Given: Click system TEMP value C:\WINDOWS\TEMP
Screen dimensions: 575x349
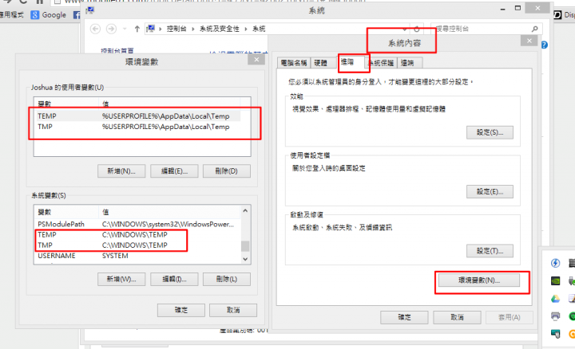Looking at the screenshot, I should point(135,234).
